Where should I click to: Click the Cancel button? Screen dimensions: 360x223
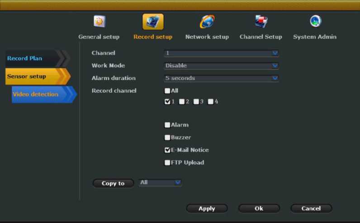pos(311,208)
